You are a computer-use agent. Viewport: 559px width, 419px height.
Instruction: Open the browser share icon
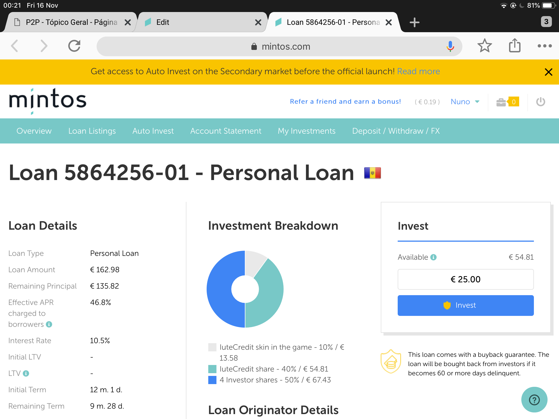tap(515, 46)
